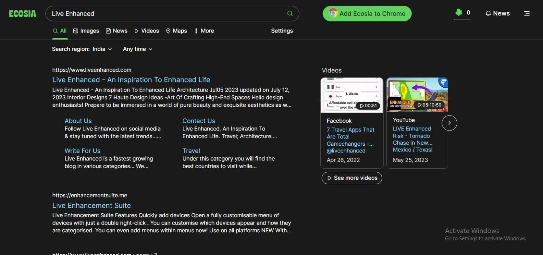543x255 pixels.
Task: Click Add Ecosia to Chrome
Action: click(x=367, y=13)
